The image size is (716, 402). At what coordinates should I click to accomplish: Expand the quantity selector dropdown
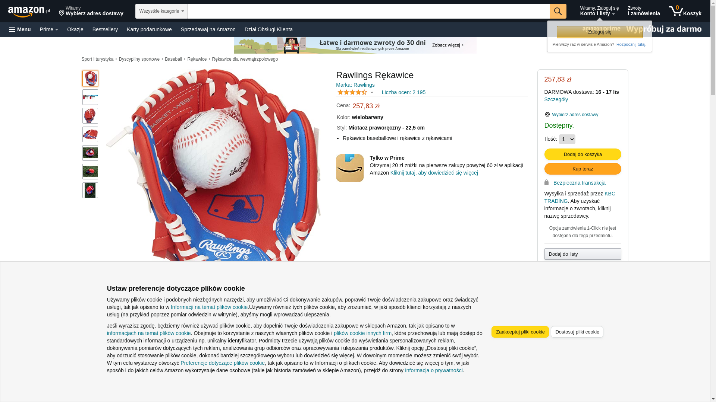coord(567,139)
